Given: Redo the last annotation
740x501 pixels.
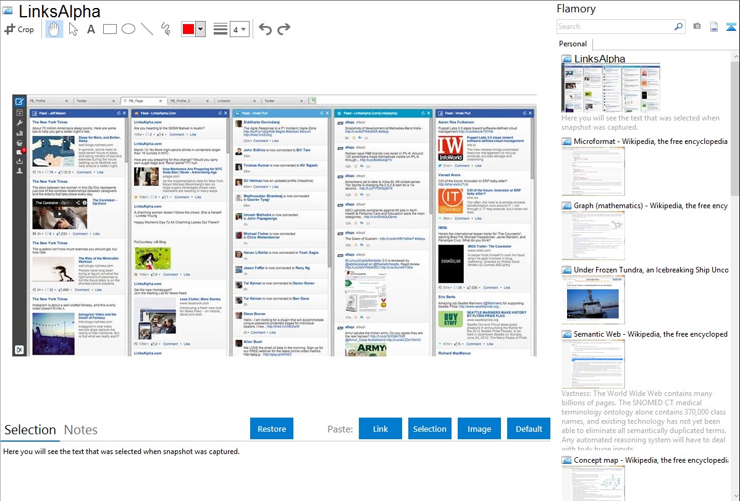Looking at the screenshot, I should [x=284, y=29].
